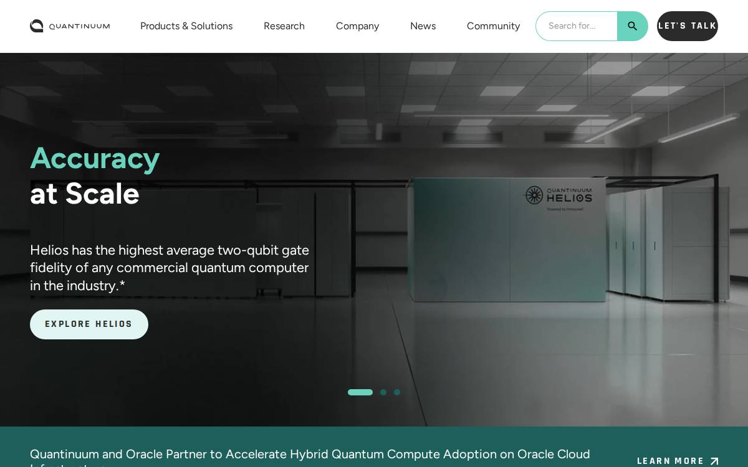Click the search magnifier button
This screenshot has width=748, height=467.
[632, 26]
